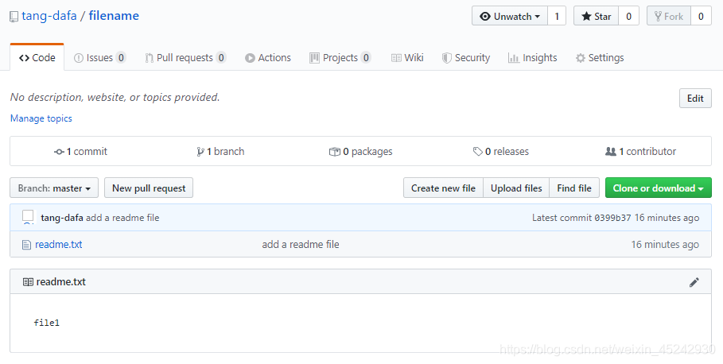View the 1 contributor link

coord(641,152)
